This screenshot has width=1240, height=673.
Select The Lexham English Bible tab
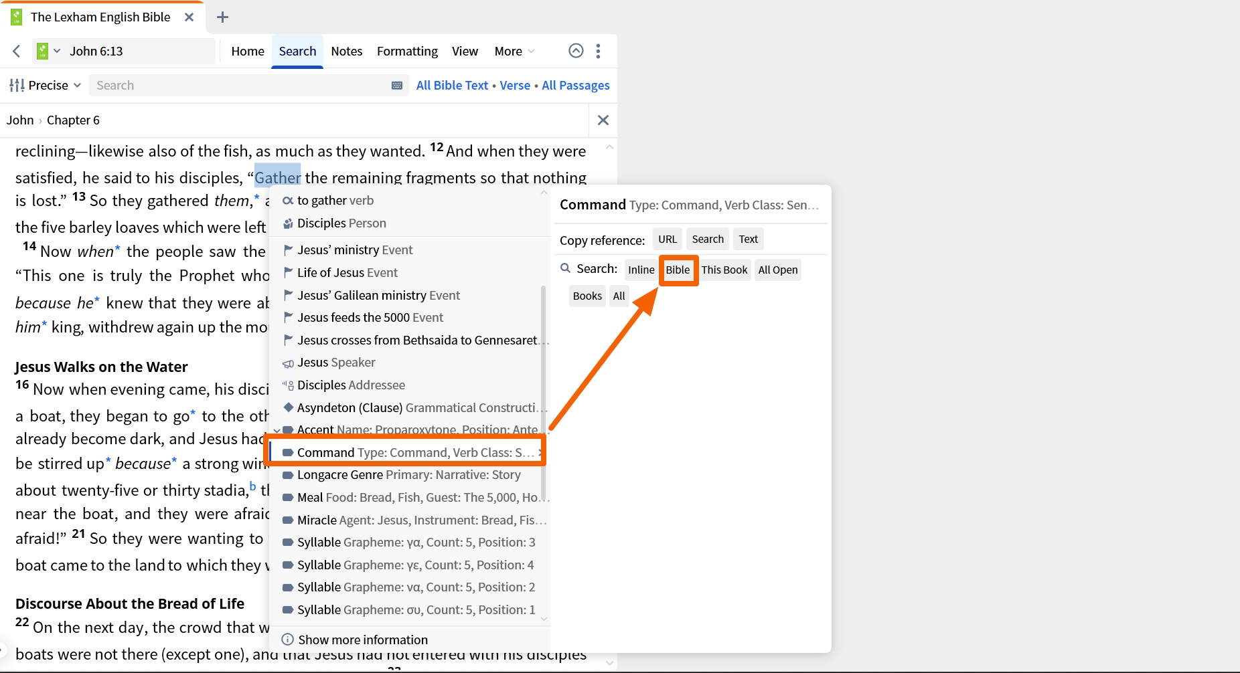tap(100, 17)
